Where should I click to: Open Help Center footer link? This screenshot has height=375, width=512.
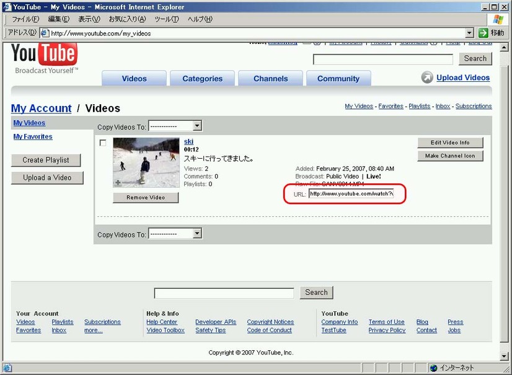[162, 322]
